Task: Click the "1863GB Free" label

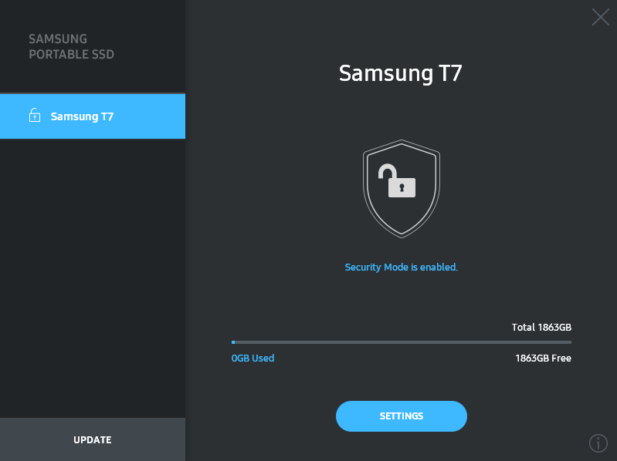Action: [543, 358]
